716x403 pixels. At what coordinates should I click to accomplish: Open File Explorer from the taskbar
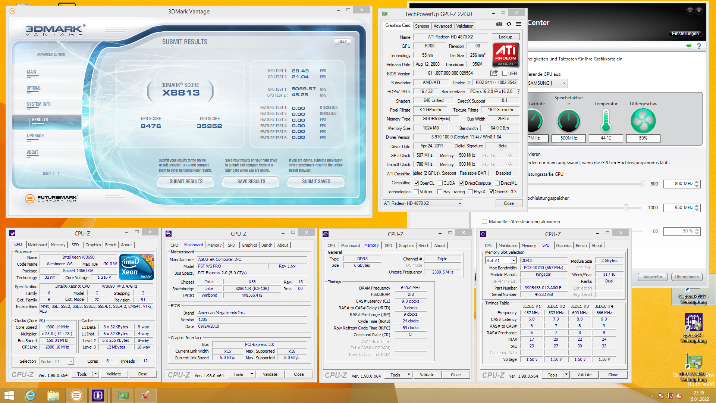(53, 396)
